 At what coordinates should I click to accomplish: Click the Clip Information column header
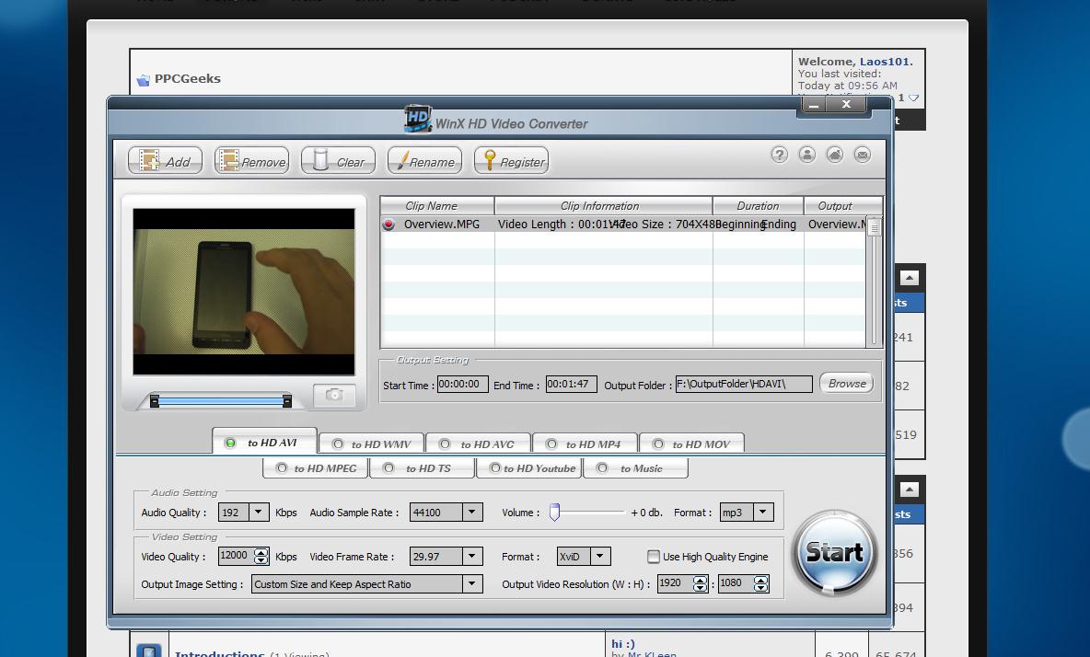coord(603,205)
